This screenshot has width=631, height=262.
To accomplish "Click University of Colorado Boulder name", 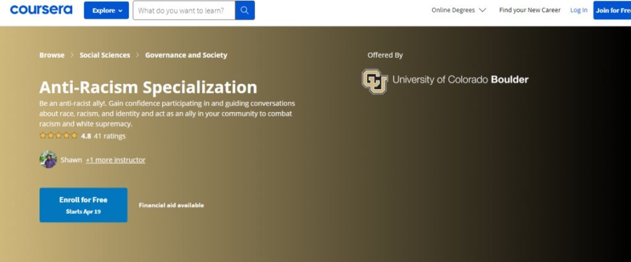I will pyautogui.click(x=460, y=79).
